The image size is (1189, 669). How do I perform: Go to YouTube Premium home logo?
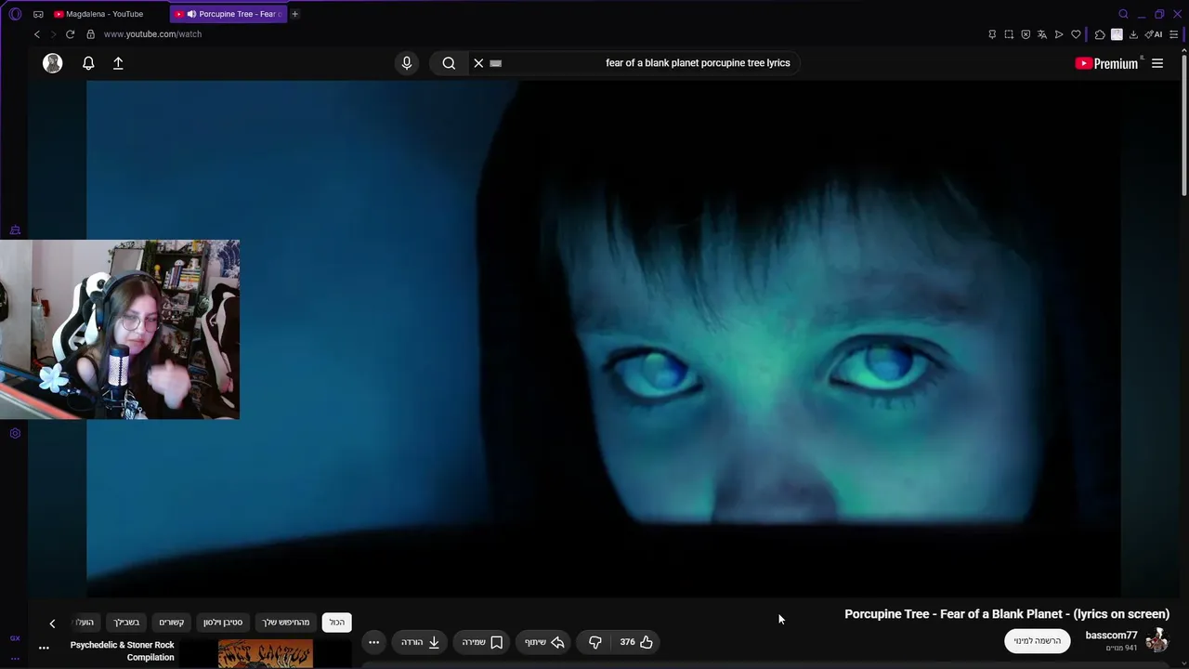pyautogui.click(x=1106, y=63)
